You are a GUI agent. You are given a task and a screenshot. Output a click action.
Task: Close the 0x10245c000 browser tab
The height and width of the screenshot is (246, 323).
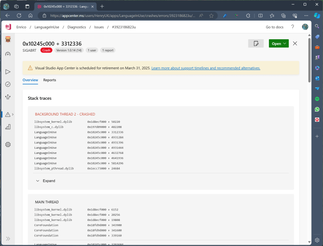[x=92, y=6]
